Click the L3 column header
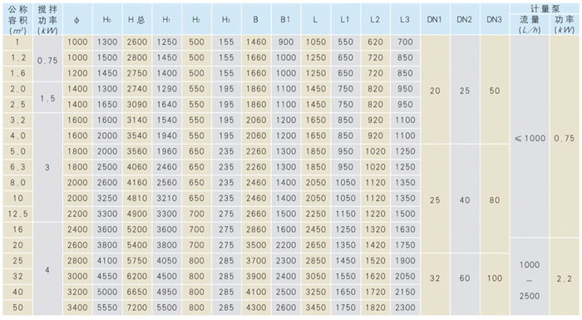The width and height of the screenshot is (582, 320). (405, 20)
